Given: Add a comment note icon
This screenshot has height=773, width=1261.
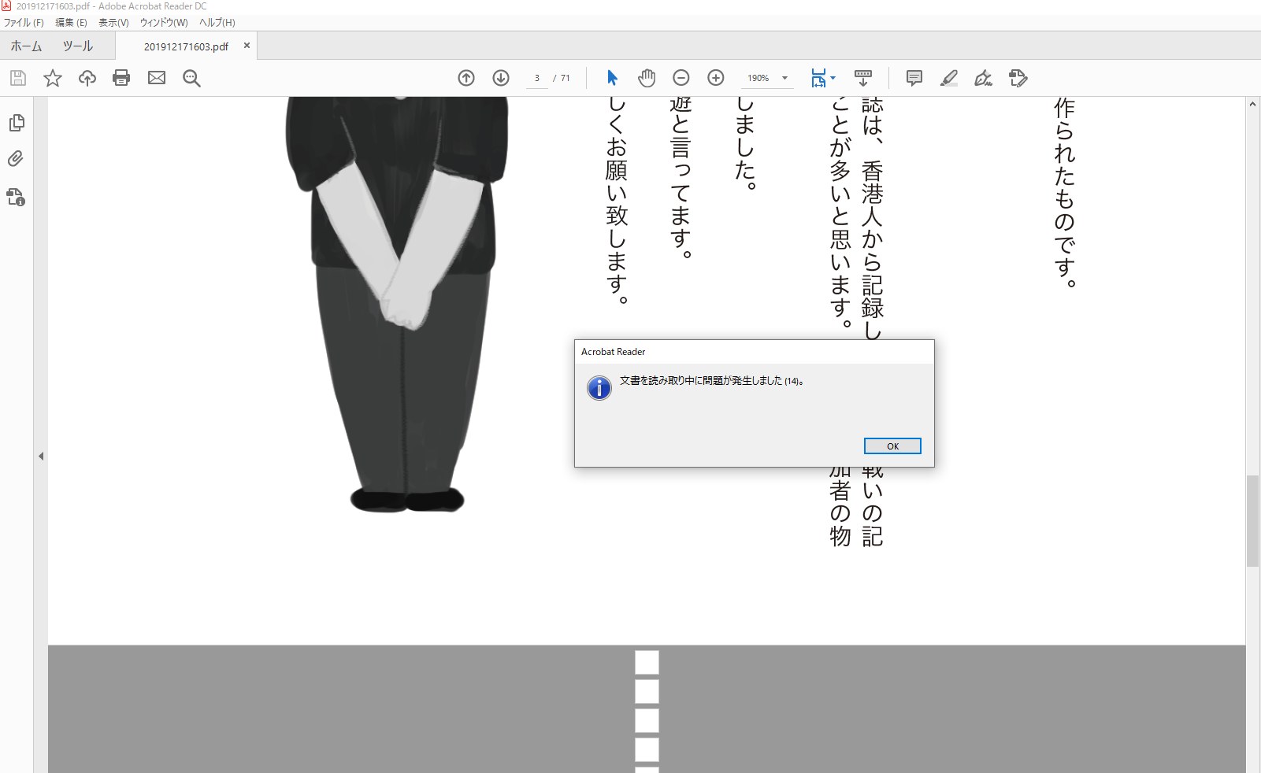Looking at the screenshot, I should (914, 78).
